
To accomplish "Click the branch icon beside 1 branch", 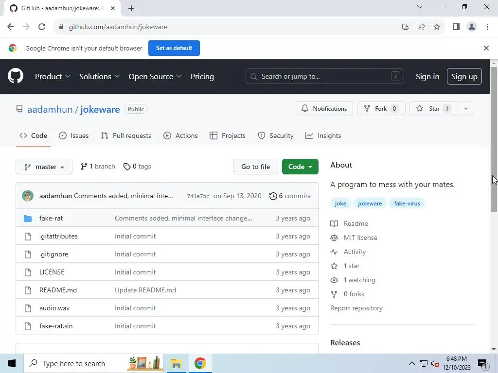I will coord(84,167).
